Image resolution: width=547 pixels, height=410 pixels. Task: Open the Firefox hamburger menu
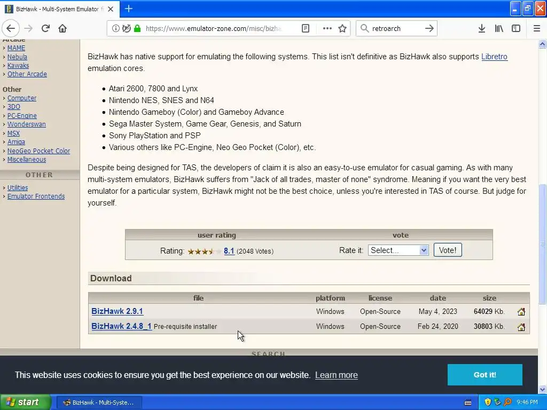(536, 28)
